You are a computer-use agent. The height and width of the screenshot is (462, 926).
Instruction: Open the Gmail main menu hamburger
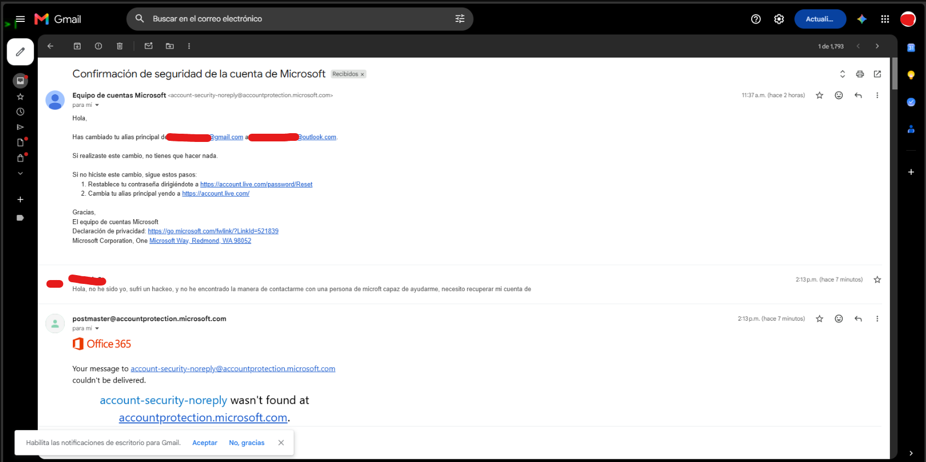(x=20, y=19)
